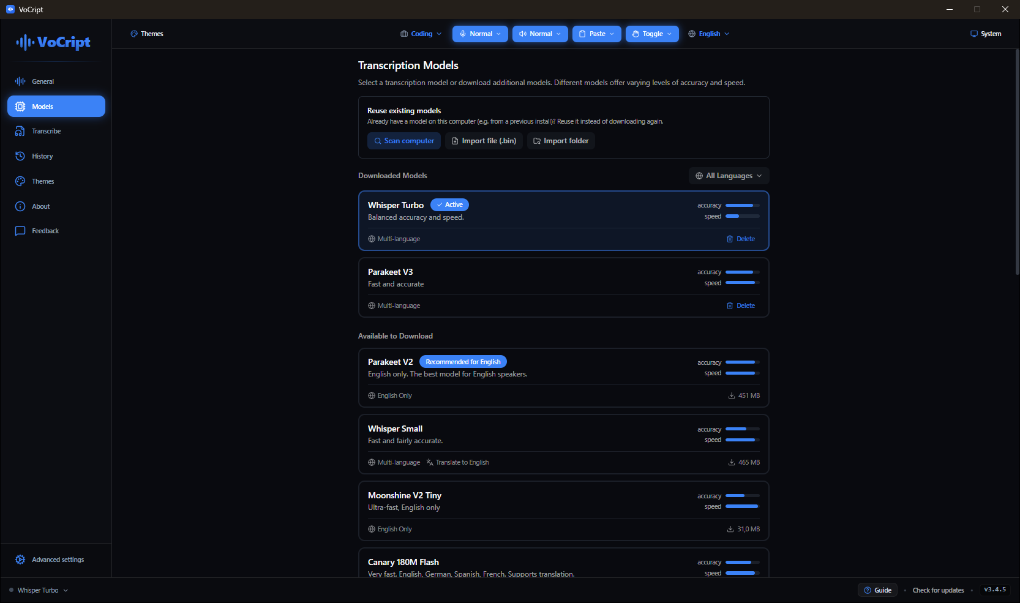Open the speaker Normal dropdown
The image size is (1020, 603).
540,34
